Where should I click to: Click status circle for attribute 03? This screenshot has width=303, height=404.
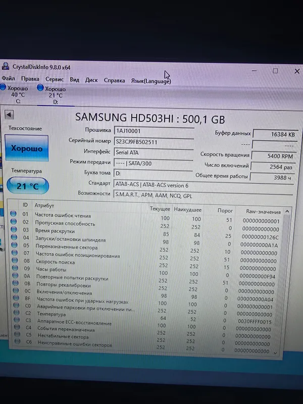pos(14,229)
